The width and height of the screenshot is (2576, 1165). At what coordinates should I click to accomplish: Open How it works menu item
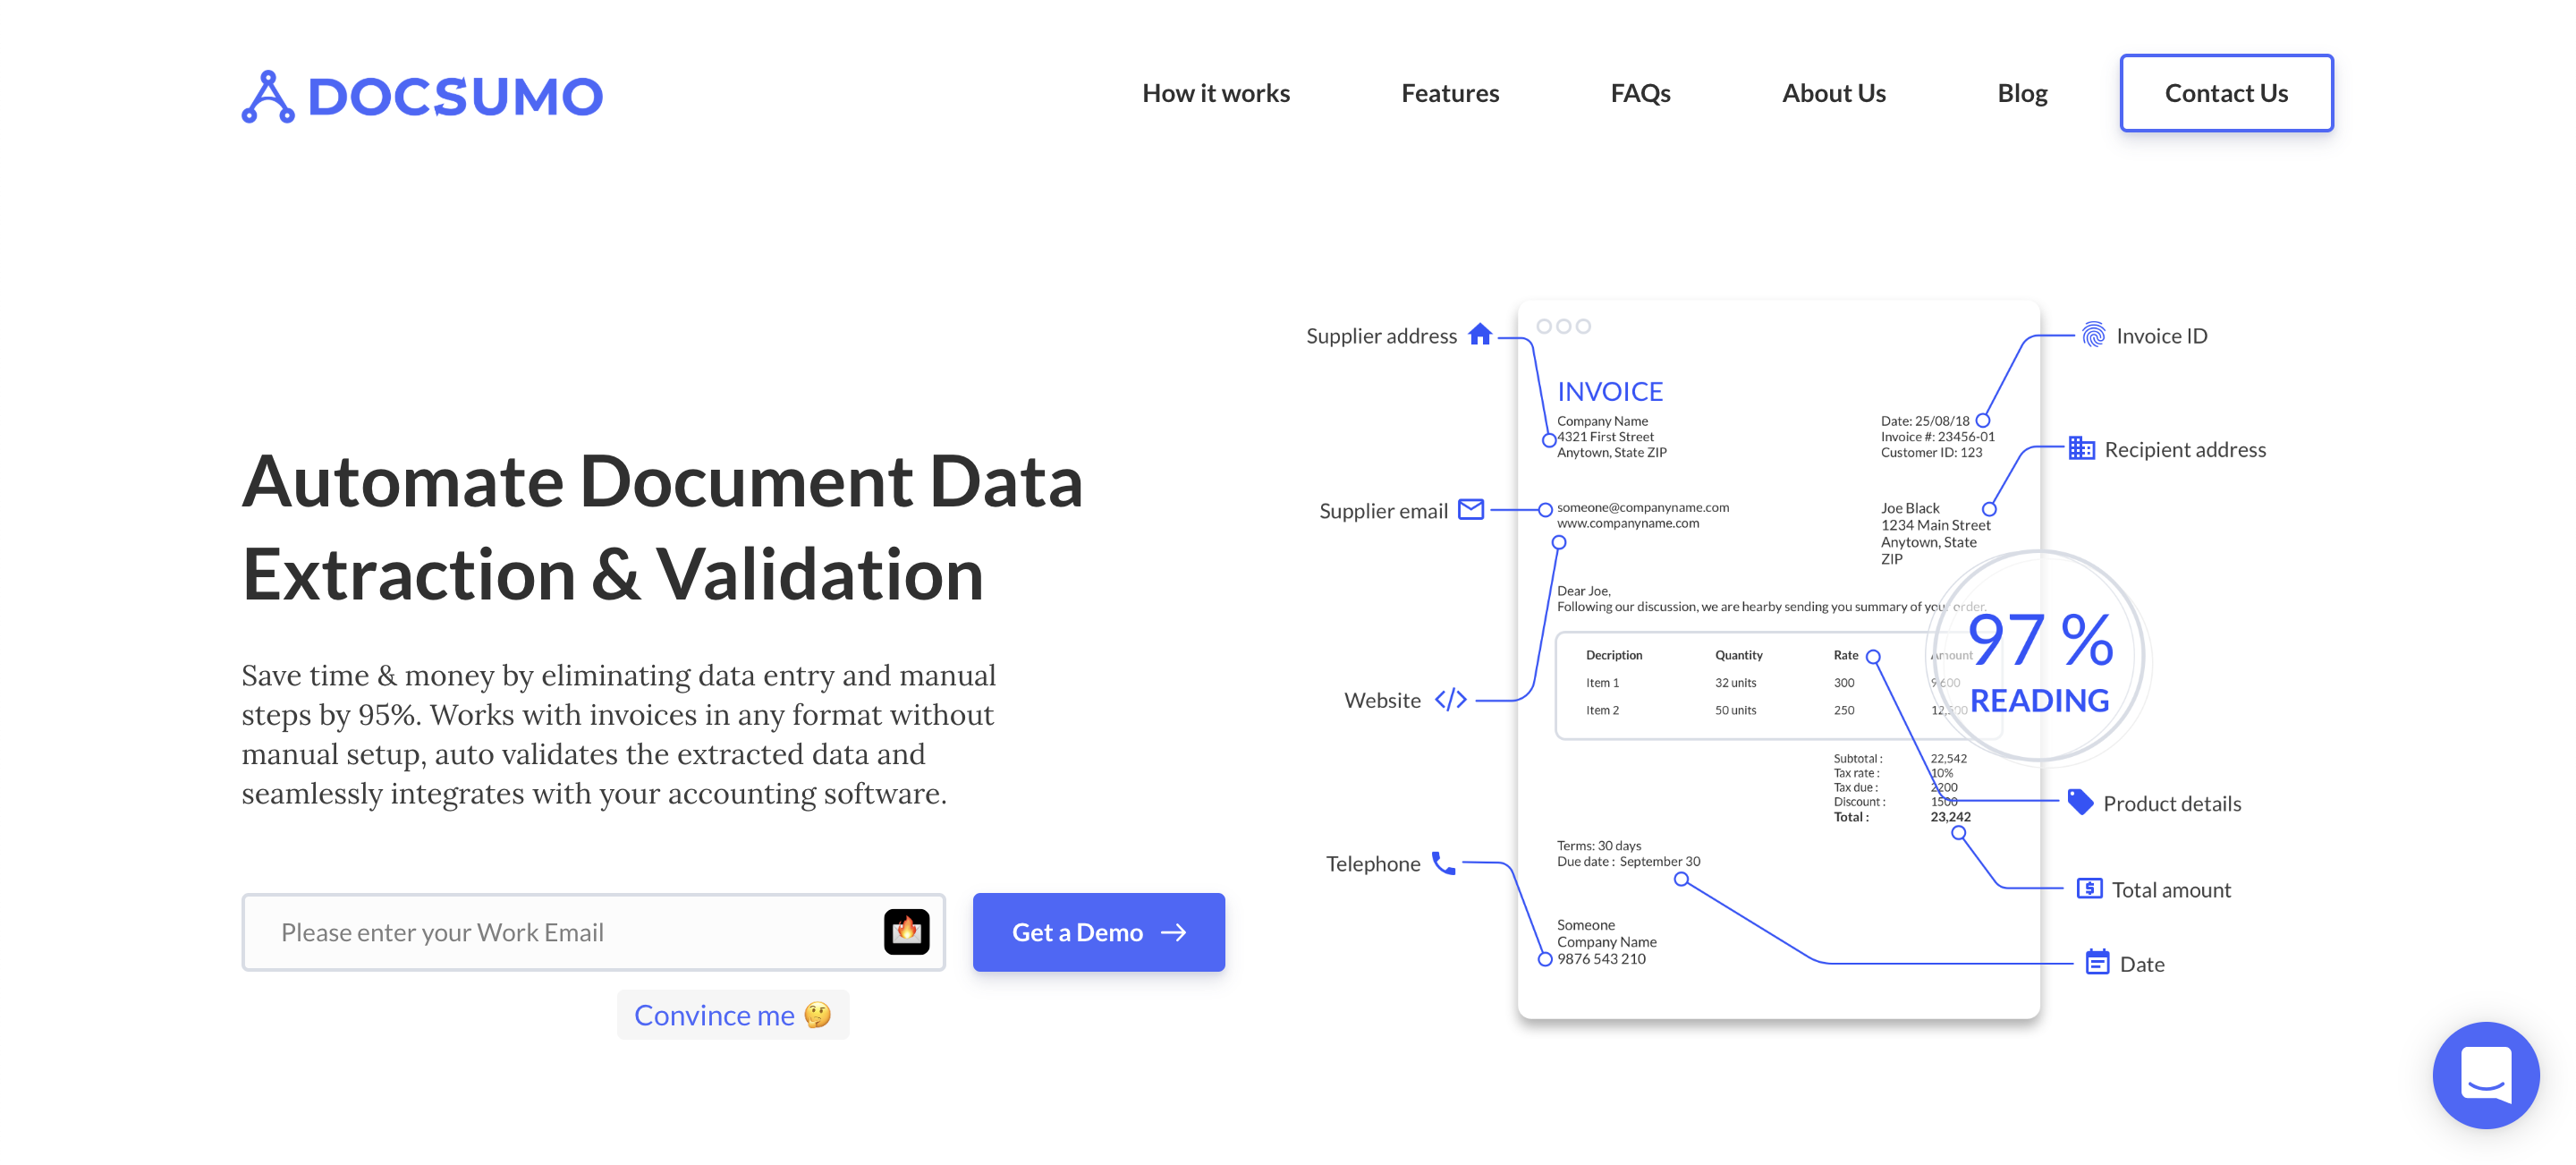pyautogui.click(x=1215, y=93)
